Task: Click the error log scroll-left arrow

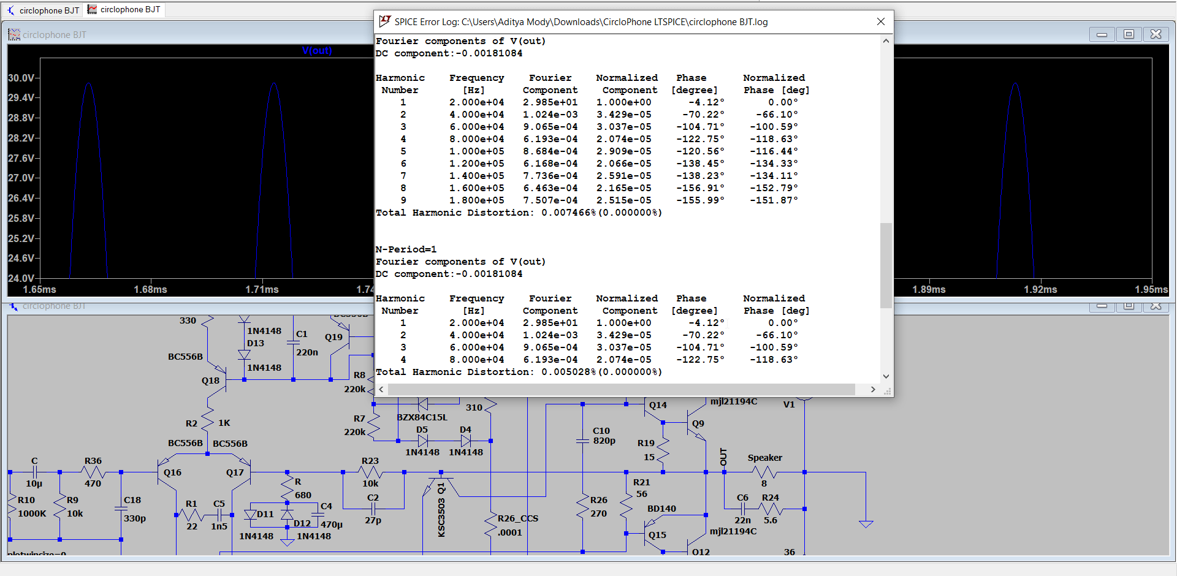Action: click(381, 389)
